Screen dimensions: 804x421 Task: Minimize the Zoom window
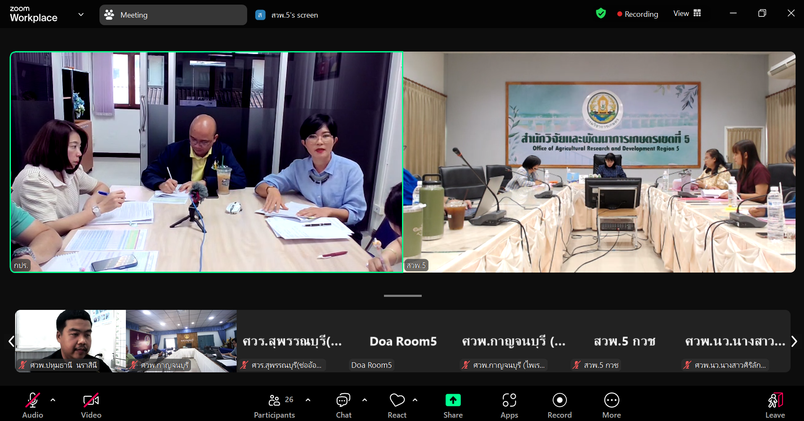coord(733,13)
